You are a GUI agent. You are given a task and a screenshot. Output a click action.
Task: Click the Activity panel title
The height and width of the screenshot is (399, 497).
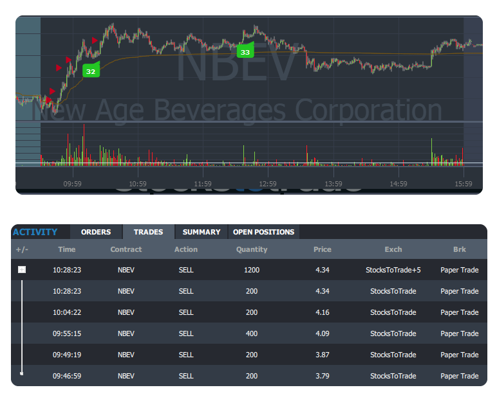(35, 232)
